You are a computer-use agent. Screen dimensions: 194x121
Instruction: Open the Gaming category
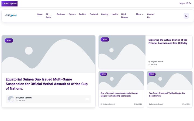click(x=105, y=14)
